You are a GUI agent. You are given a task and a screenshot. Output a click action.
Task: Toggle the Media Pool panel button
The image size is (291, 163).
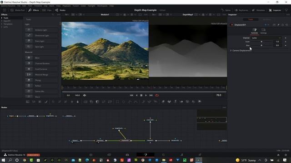tap(18, 10)
